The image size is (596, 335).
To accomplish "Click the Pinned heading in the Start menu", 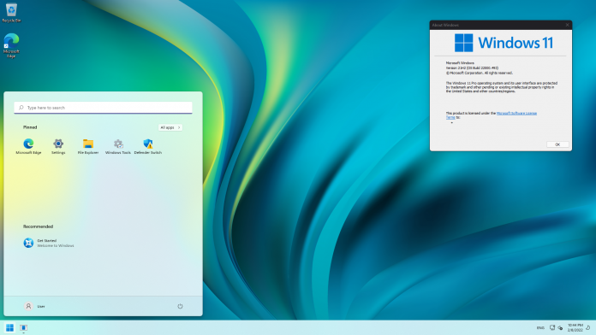I will click(x=30, y=127).
